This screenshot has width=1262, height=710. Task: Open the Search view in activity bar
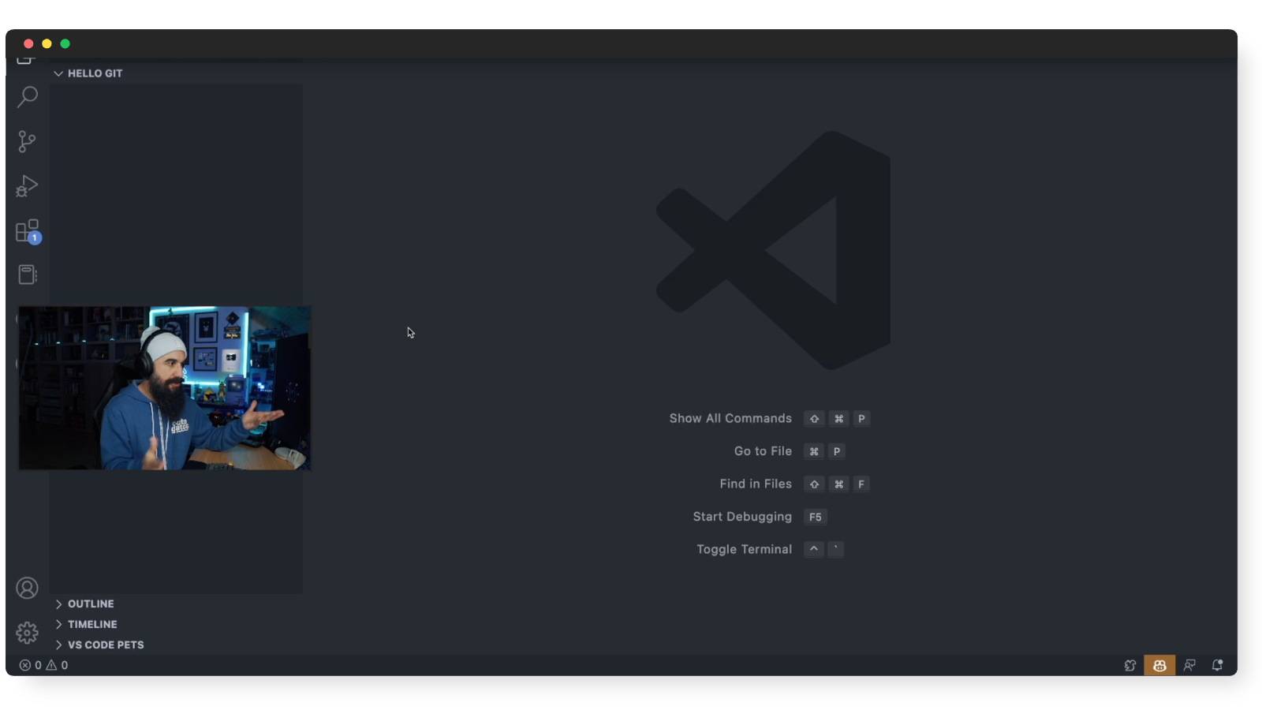point(27,97)
